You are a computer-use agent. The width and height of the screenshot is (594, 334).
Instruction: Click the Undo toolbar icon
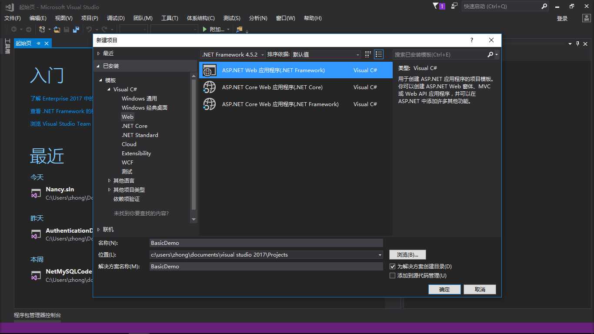(x=89, y=29)
